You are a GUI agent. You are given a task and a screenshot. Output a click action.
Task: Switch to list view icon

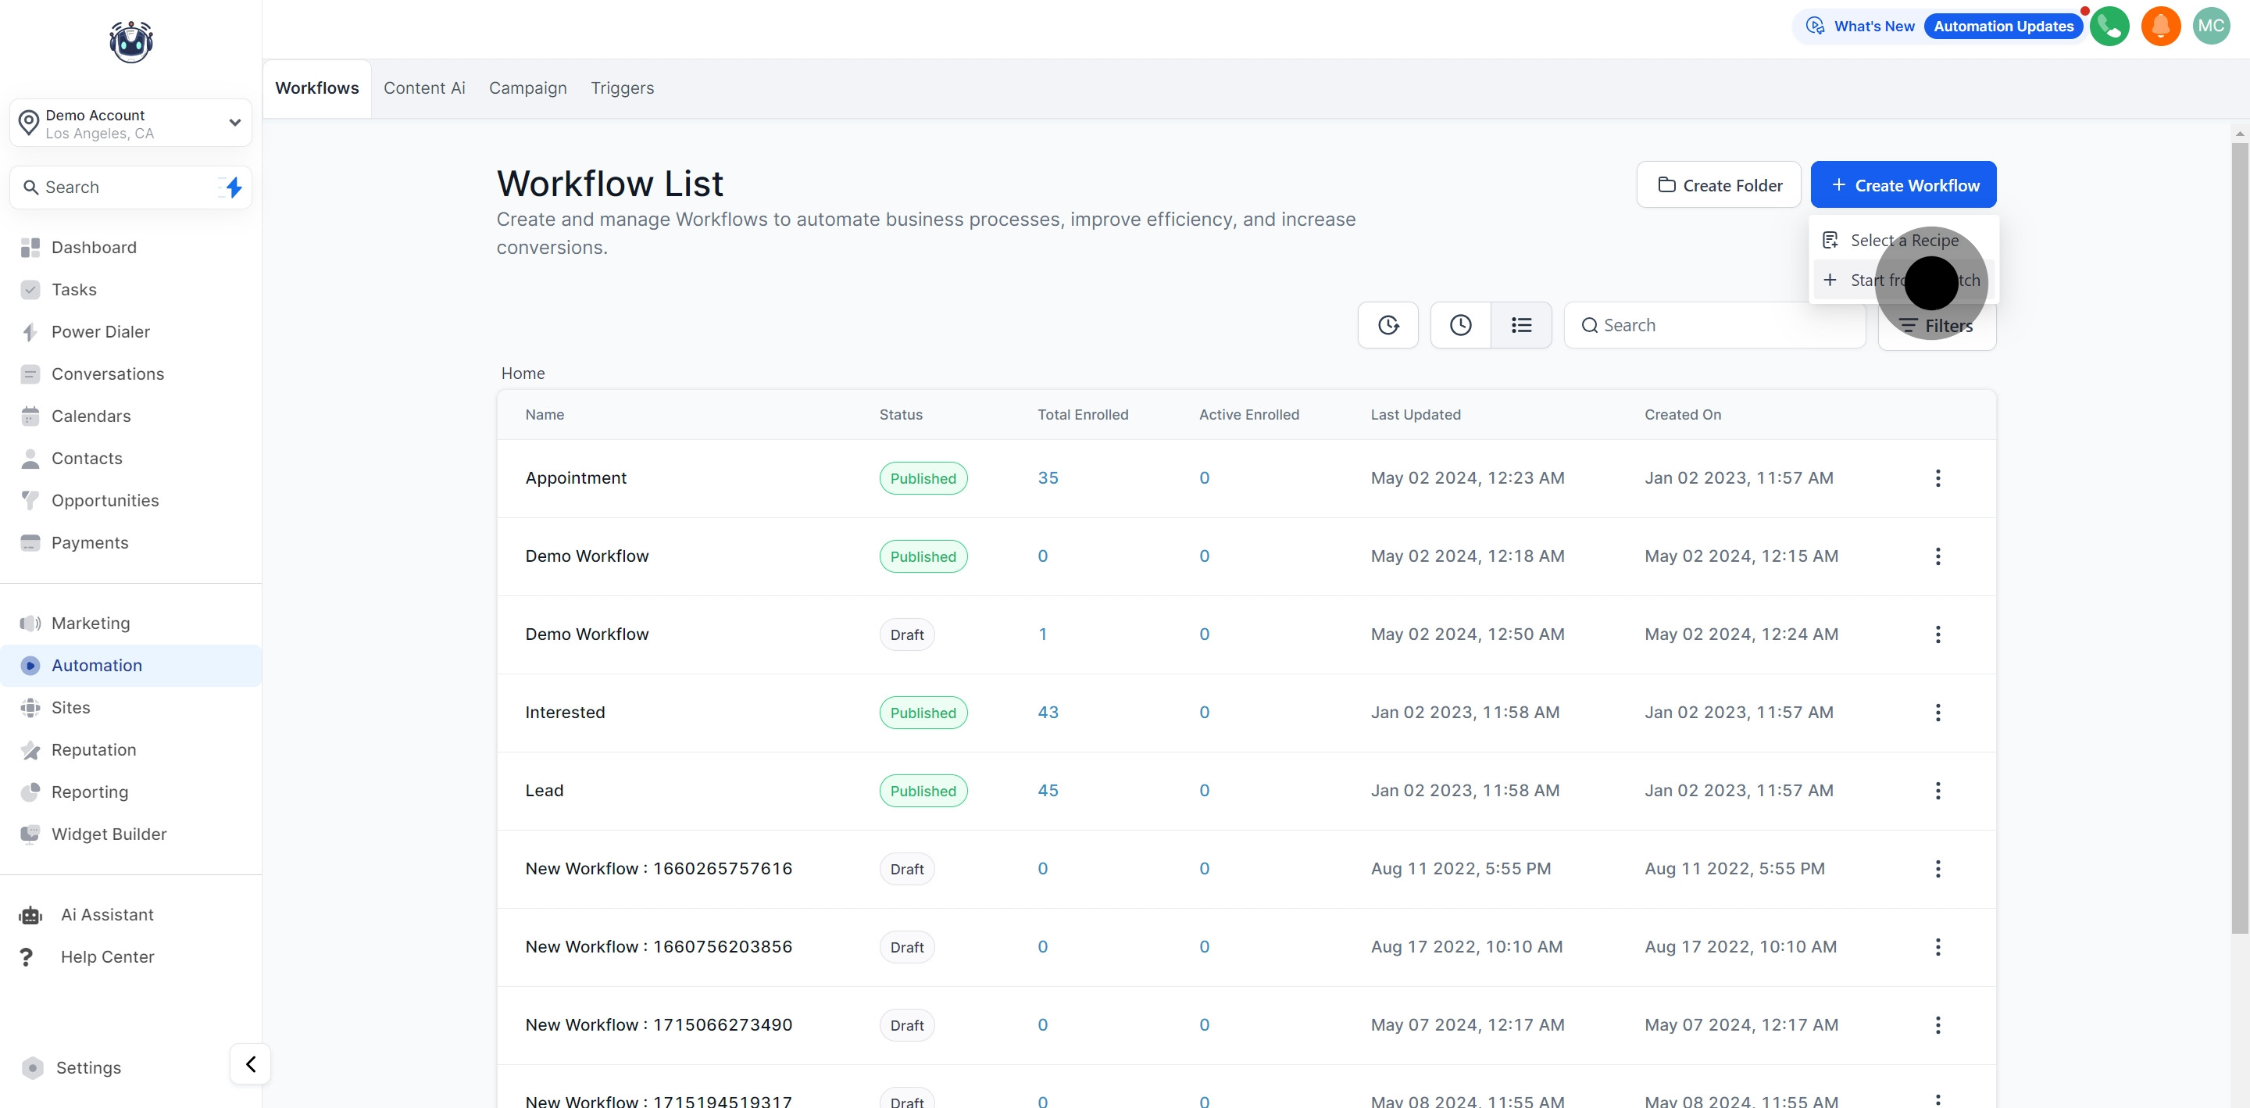1520,325
